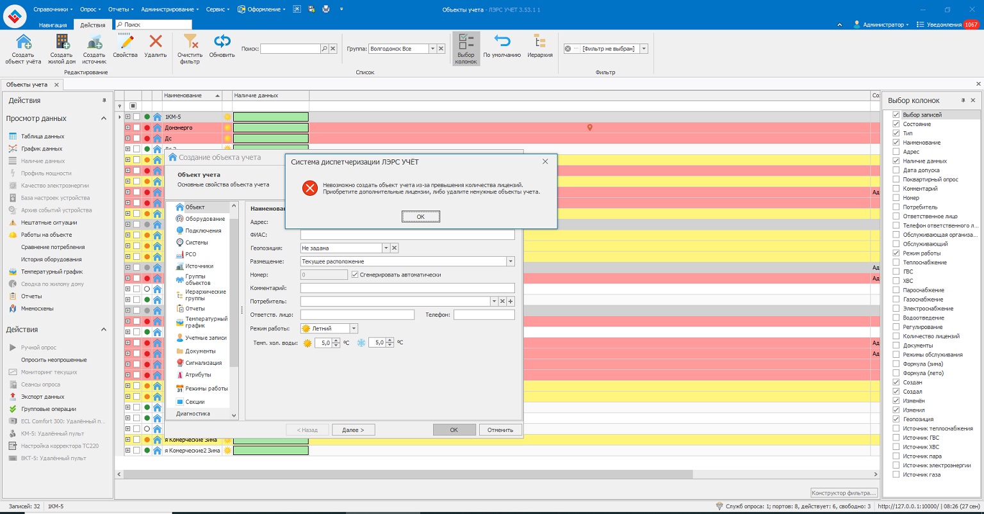Toggle the Выбор колонок toolbar button
Viewport: 984px width, 514px height.
pyautogui.click(x=466, y=49)
